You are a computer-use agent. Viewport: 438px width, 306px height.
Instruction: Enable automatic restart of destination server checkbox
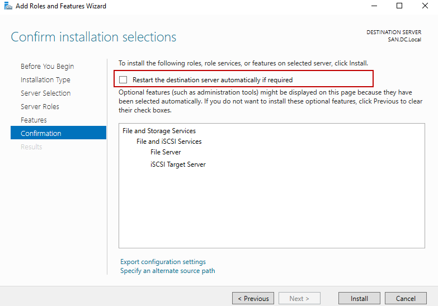click(123, 80)
